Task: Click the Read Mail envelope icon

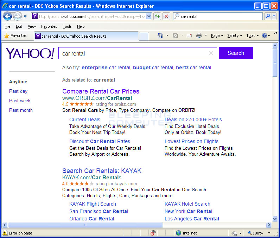Action: click(189, 36)
